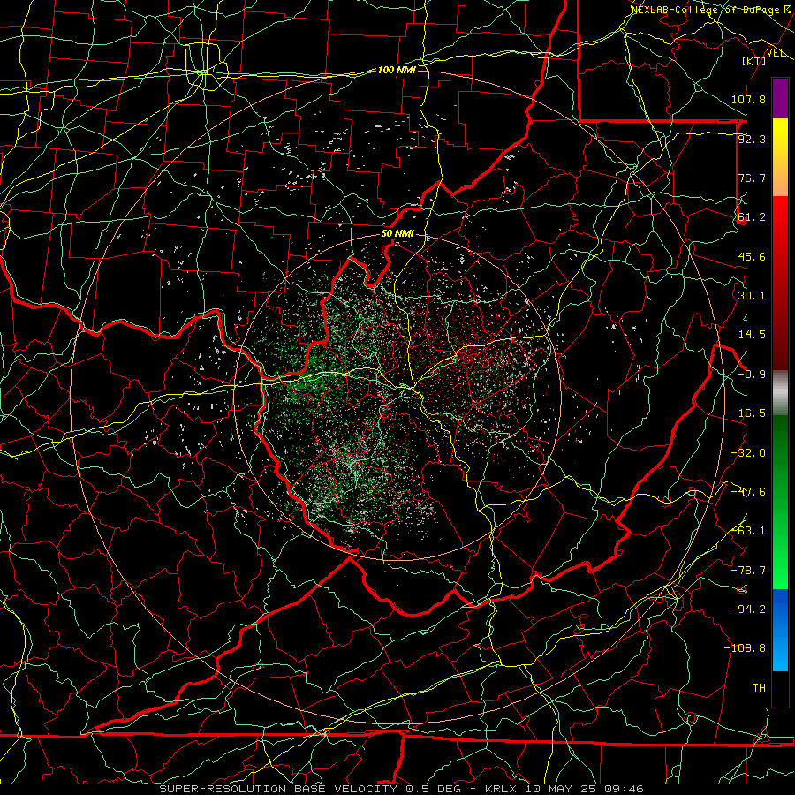Image resolution: width=795 pixels, height=795 pixels.
Task: Click the 30.1 scale value
Action: tap(752, 296)
